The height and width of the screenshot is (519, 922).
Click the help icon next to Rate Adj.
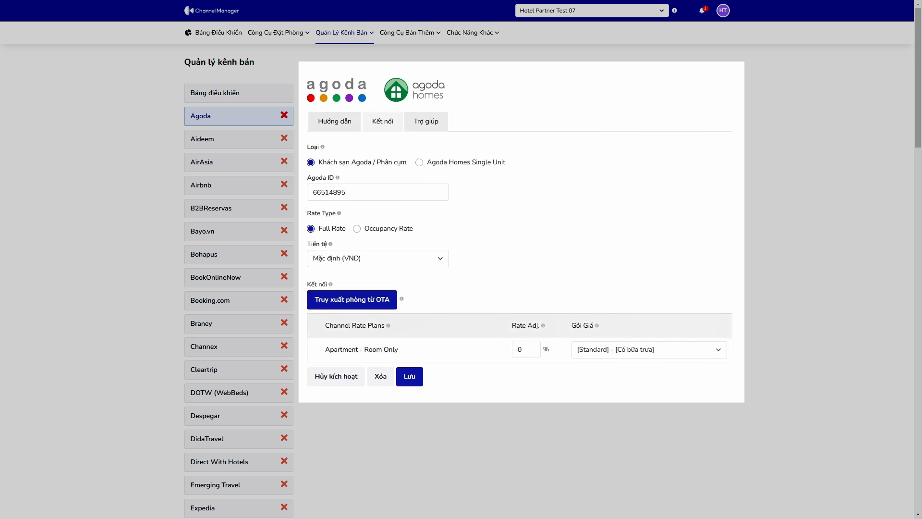(543, 326)
